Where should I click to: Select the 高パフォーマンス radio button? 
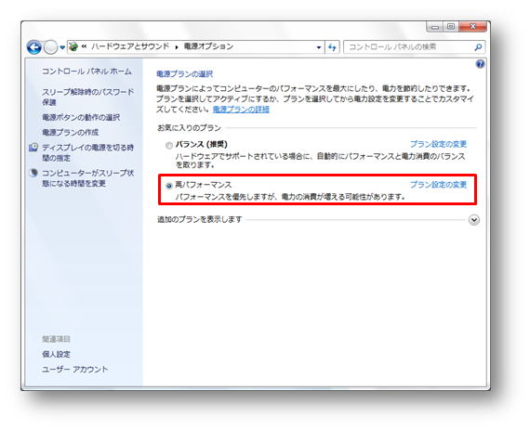click(169, 186)
